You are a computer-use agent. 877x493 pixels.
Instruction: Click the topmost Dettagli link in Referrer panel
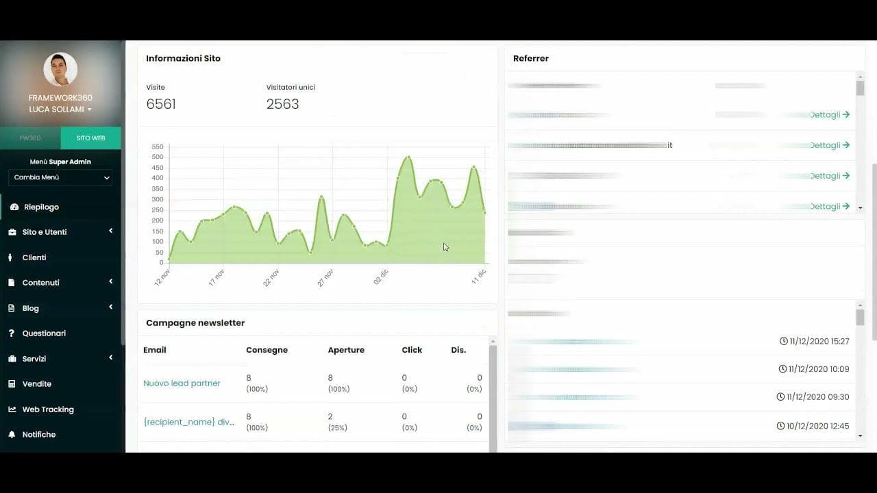point(826,114)
